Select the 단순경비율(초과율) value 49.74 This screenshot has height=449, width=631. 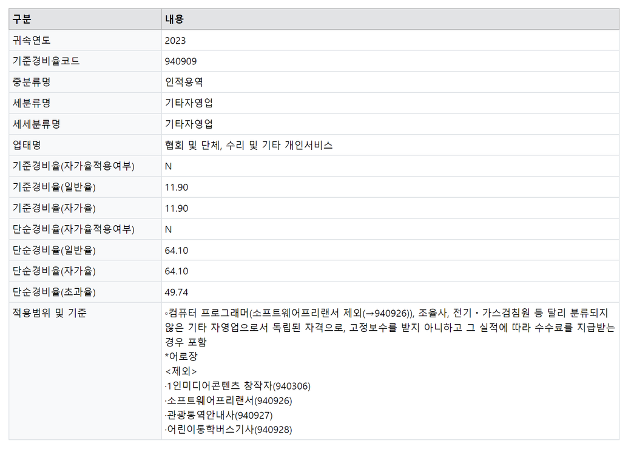177,292
